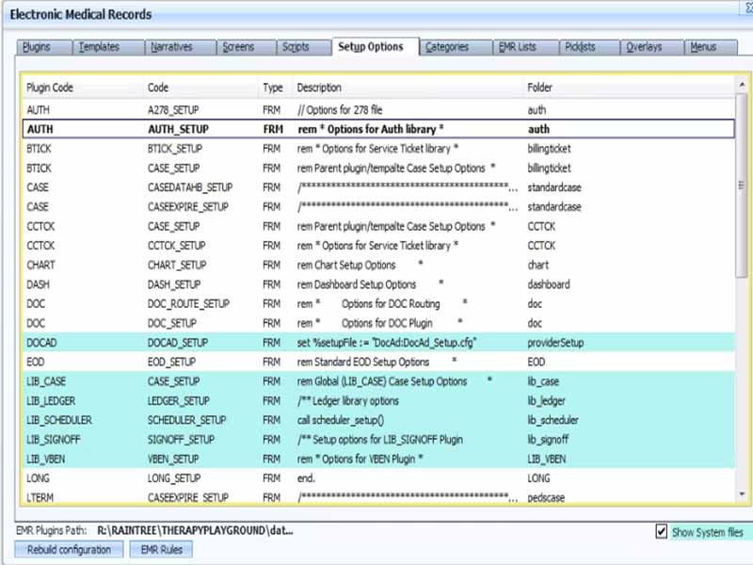Sort by the Plugin Code column header
The height and width of the screenshot is (565, 753).
click(x=50, y=88)
